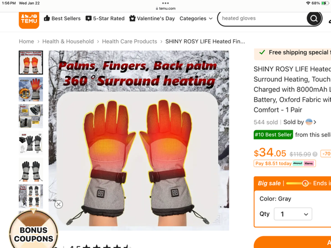Click the question mark beside $115.99
The image size is (331, 248).
coord(315,154)
